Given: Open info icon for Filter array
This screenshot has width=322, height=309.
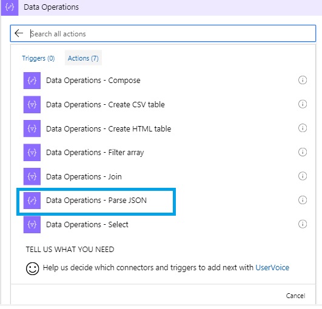Looking at the screenshot, I should (x=303, y=152).
